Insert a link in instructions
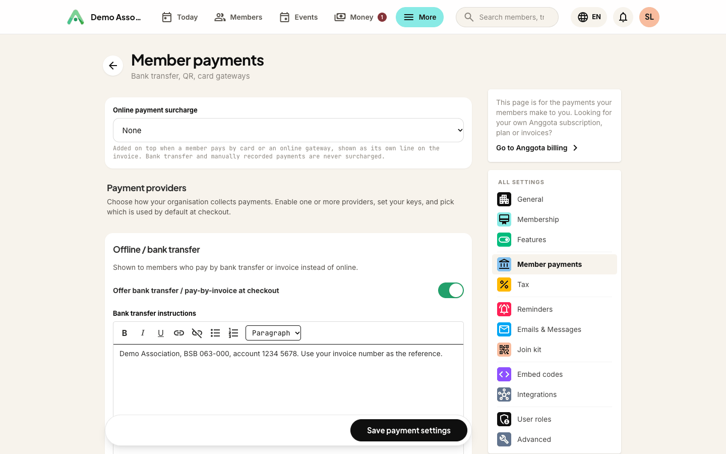This screenshot has height=454, width=726. click(179, 333)
